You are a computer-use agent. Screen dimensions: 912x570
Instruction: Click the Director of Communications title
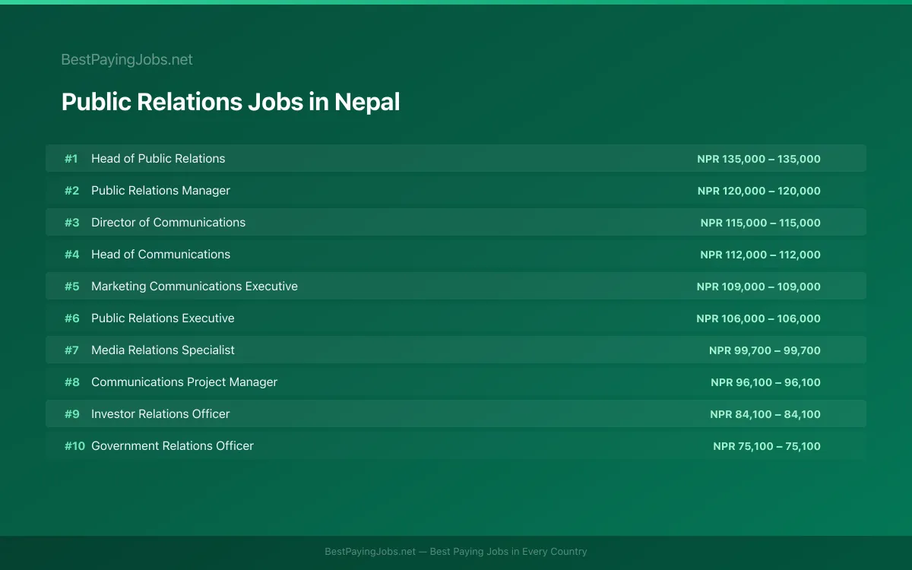coord(168,223)
